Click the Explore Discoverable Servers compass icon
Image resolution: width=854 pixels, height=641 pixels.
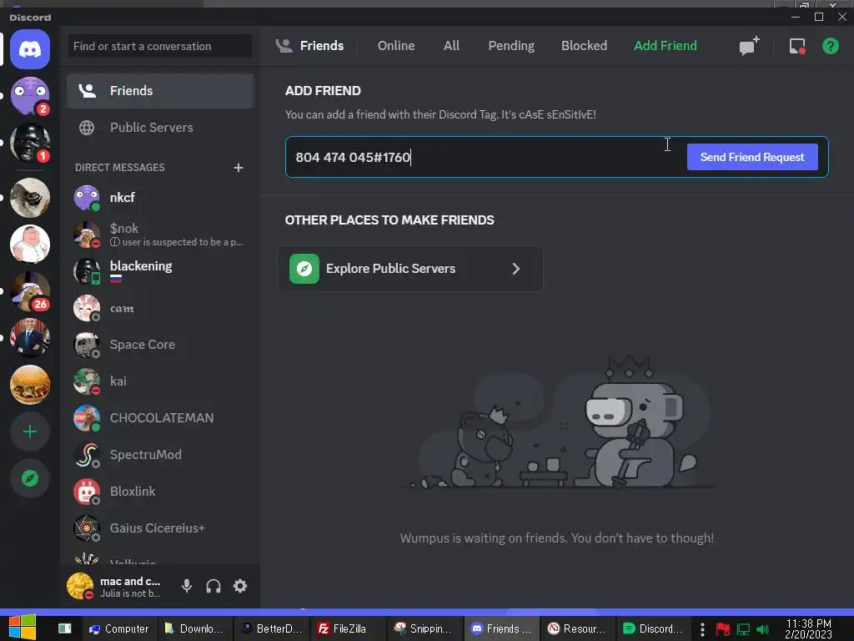[x=30, y=478]
